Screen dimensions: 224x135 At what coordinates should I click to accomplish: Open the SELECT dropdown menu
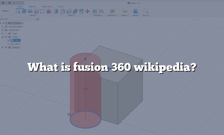(146, 16)
